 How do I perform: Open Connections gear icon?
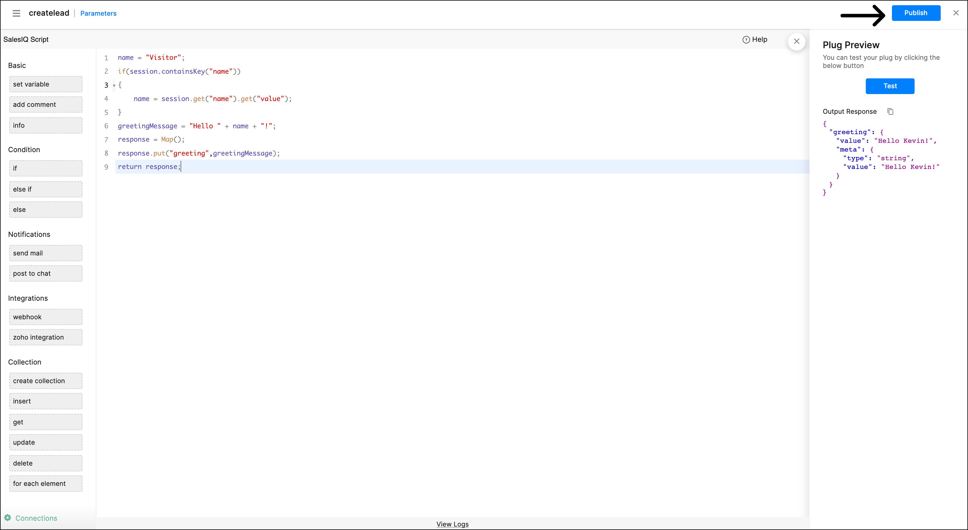[8, 518]
